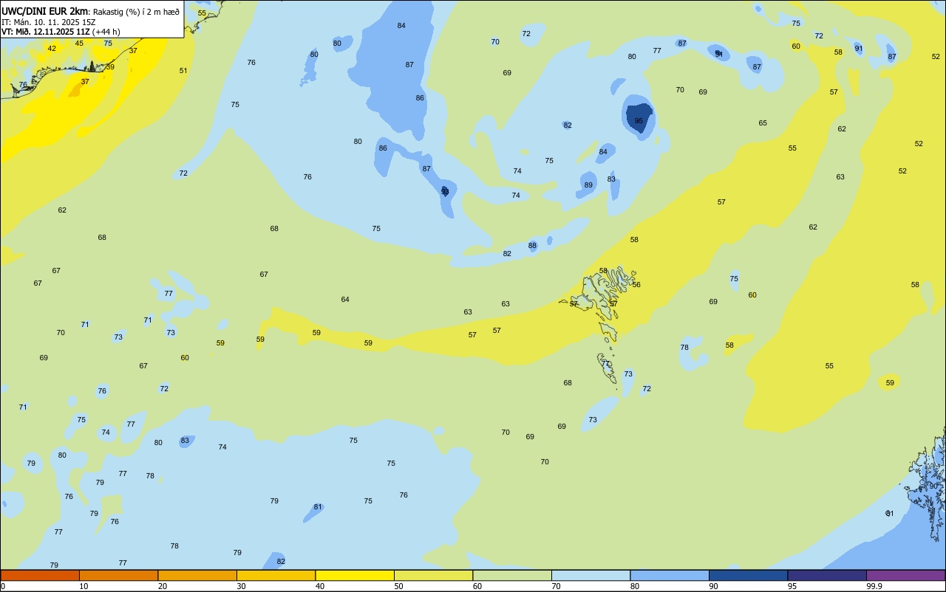Pick the purple legend swatch above 99.9

point(905,575)
